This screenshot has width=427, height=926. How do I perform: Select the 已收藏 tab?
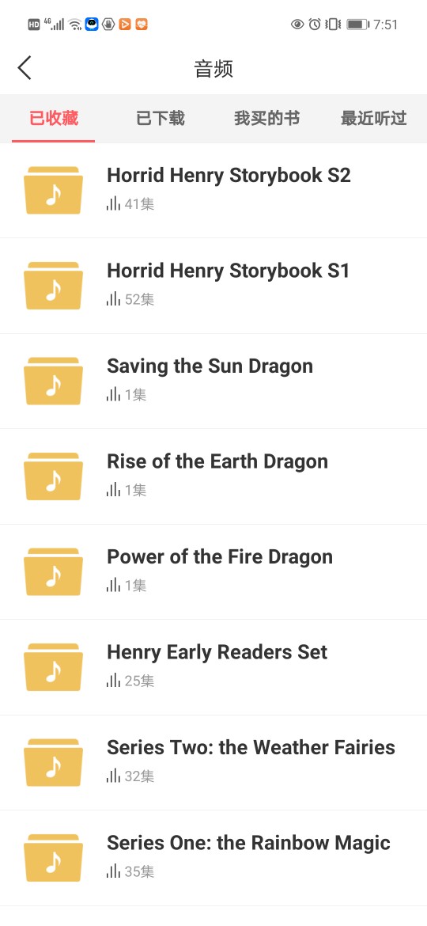[x=54, y=118]
